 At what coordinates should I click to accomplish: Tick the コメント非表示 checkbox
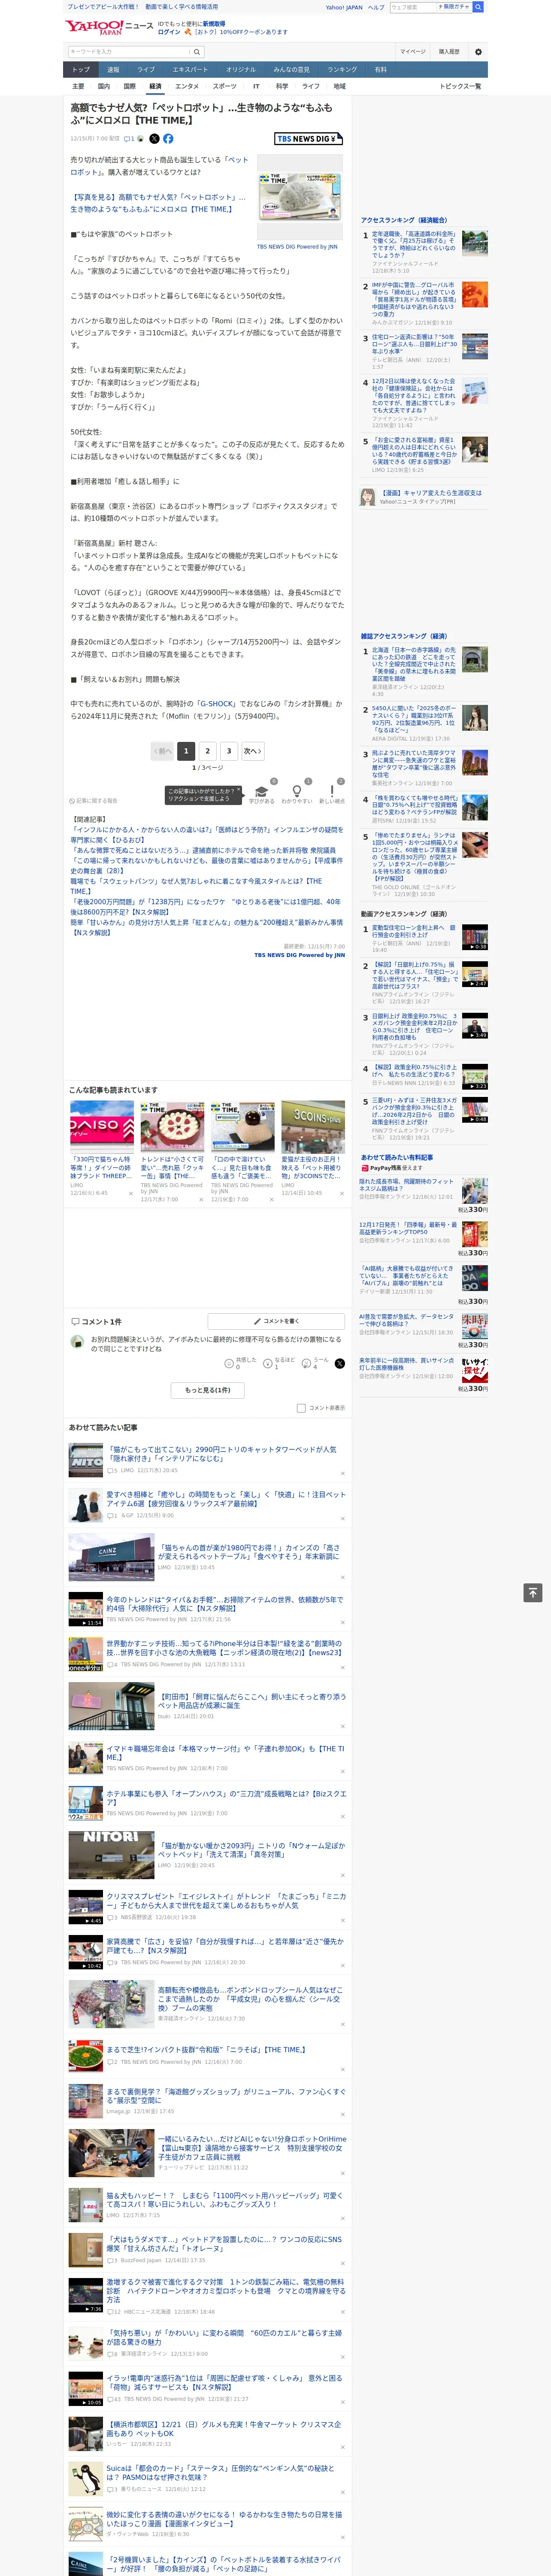pos(301,1408)
